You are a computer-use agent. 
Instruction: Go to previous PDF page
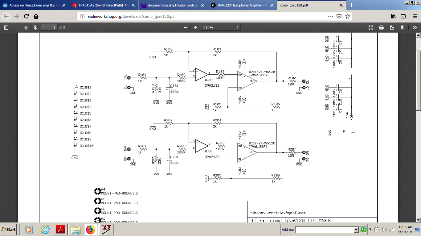pyautogui.click(x=26, y=27)
